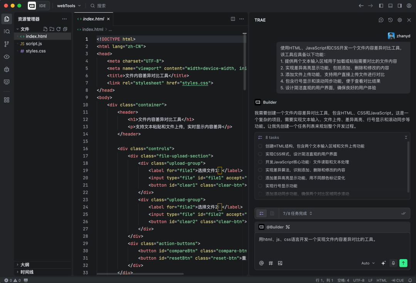Split the editor with split icon
This screenshot has height=283, width=416.
pyautogui.click(x=233, y=19)
